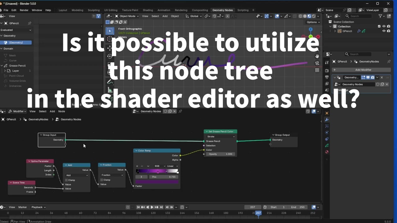The image size is (397, 223).
Task: Edit the Pos 0.733 field
Action: pyautogui.click(x=164, y=177)
